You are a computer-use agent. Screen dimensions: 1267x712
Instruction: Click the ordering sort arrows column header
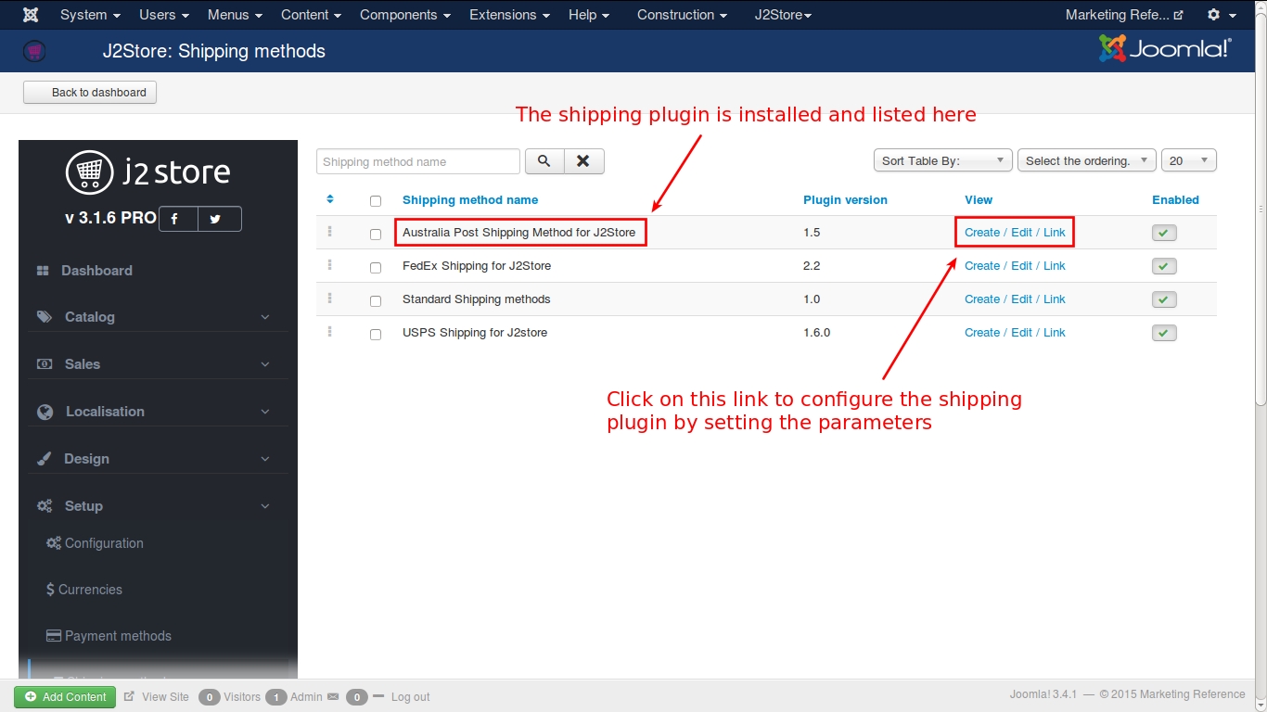point(330,199)
